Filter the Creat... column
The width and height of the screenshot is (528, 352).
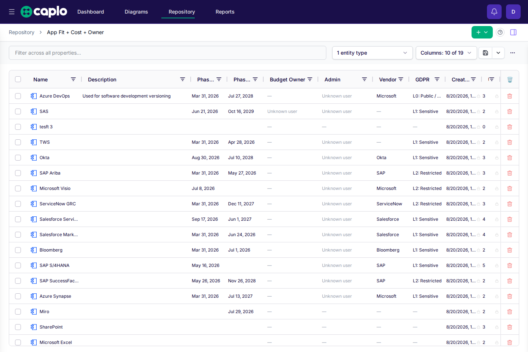coord(473,80)
